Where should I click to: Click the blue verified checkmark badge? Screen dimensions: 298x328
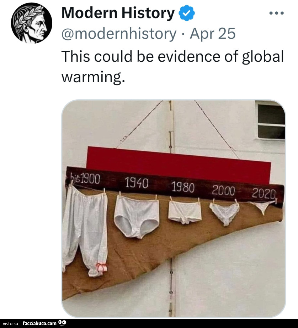coord(186,13)
